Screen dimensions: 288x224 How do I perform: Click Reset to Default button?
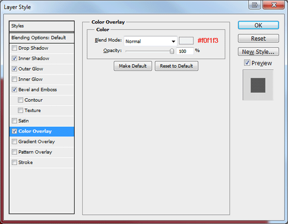coord(176,66)
